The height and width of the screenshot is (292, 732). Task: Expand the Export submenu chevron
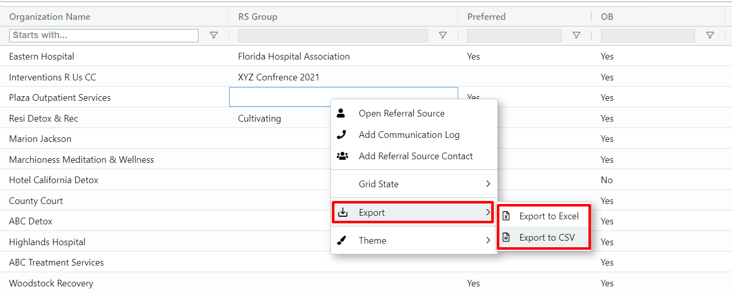(488, 212)
